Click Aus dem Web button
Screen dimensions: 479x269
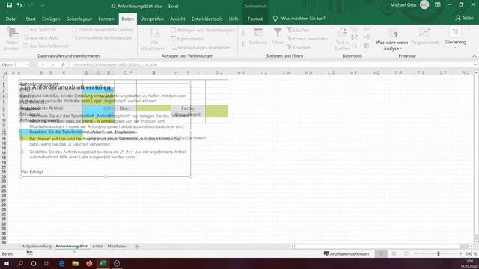click(40, 38)
